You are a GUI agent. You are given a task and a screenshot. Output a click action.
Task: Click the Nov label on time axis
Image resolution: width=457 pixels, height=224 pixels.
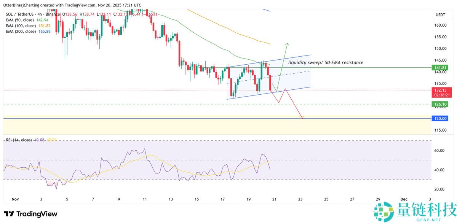[x=15, y=199]
